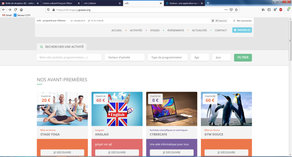Click JE DÉCOUVRE under STAGE YOGA
The image size is (292, 157).
[62, 152]
